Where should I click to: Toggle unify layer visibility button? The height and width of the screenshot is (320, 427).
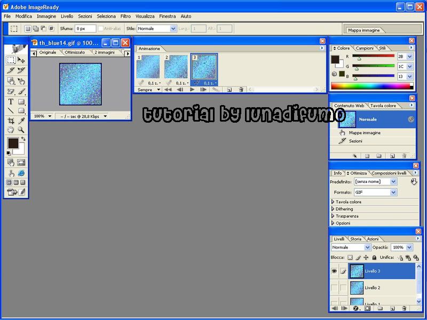(408, 258)
